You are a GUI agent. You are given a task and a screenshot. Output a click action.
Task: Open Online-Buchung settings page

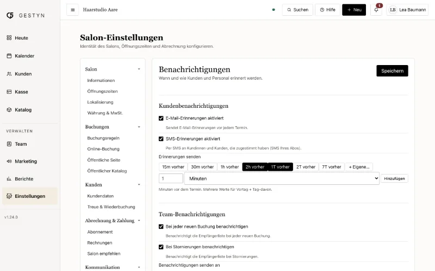[x=103, y=149]
